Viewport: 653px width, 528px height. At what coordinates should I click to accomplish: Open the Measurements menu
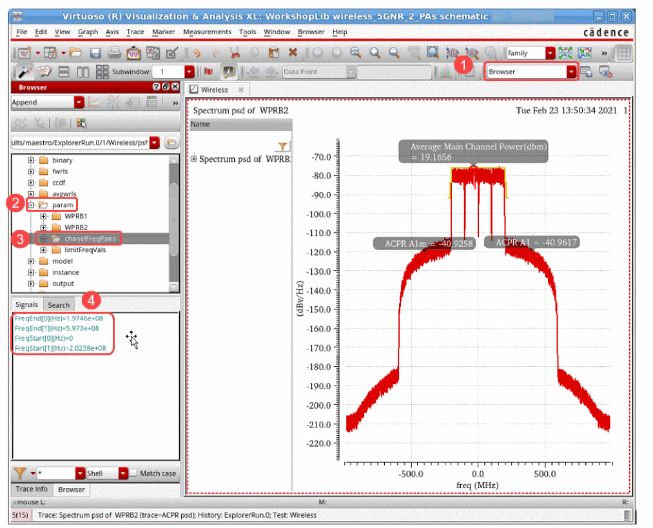click(x=207, y=32)
